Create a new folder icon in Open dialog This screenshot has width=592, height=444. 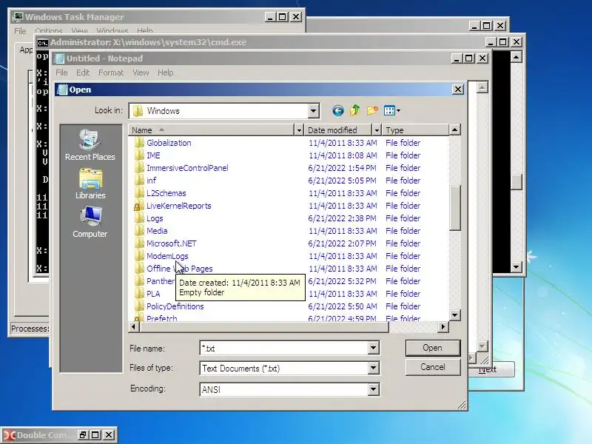(x=372, y=110)
